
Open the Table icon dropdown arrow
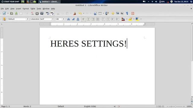[103, 13]
